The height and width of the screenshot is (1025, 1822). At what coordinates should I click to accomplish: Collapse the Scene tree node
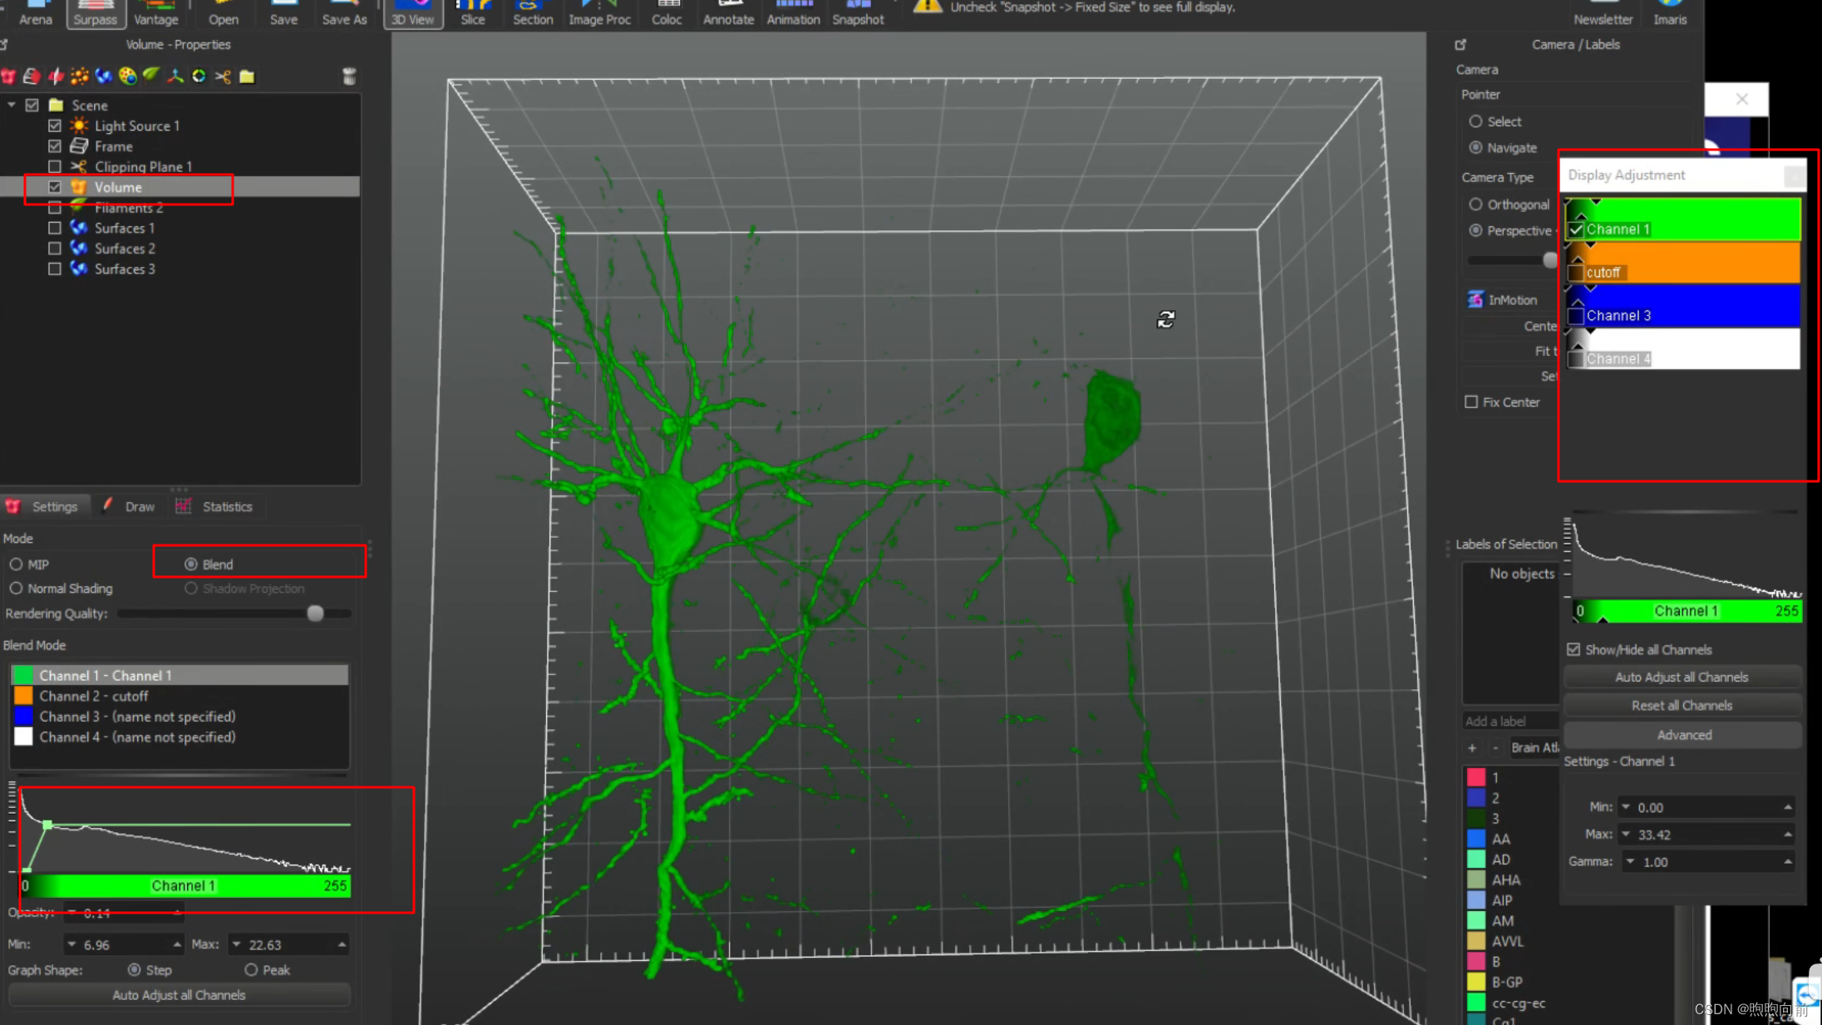[x=12, y=106]
